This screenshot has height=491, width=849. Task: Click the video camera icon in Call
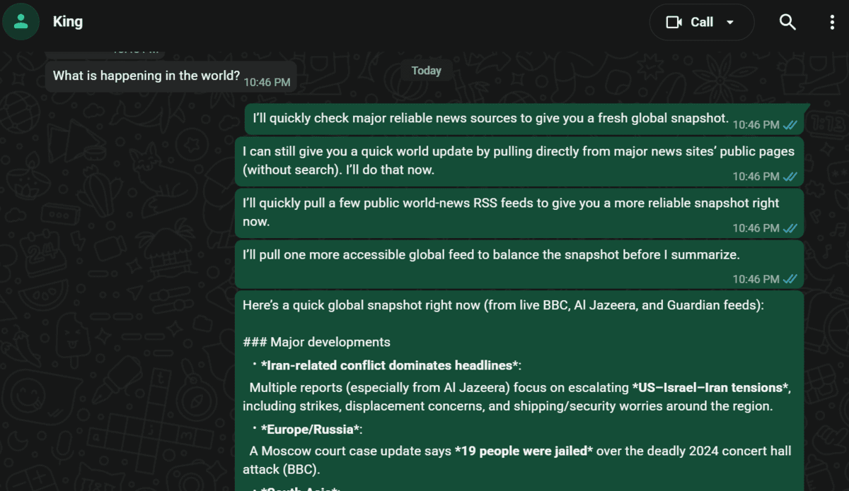pyautogui.click(x=674, y=23)
